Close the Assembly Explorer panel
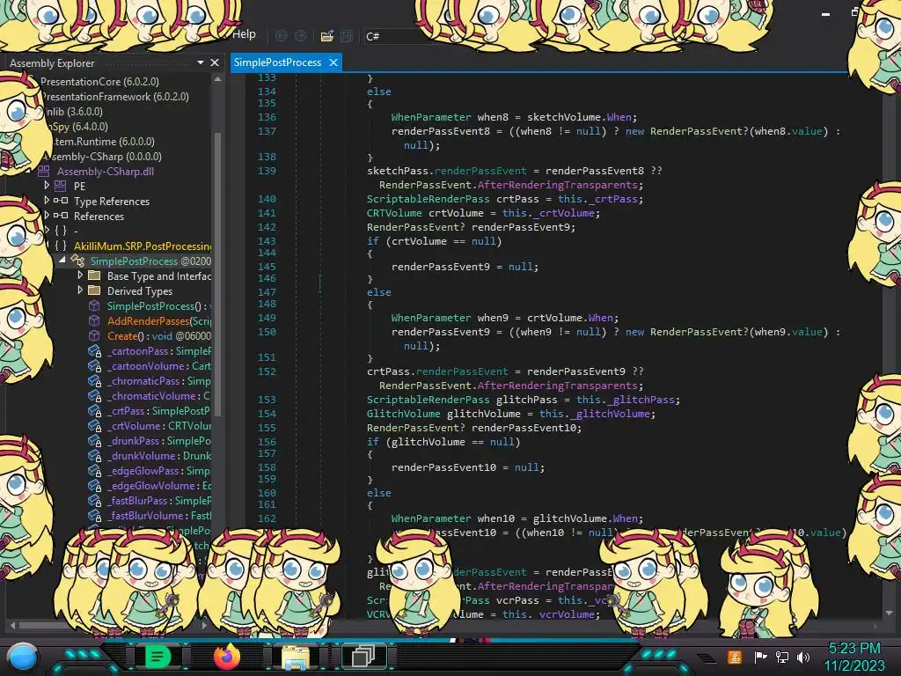The width and height of the screenshot is (901, 676). click(x=215, y=62)
